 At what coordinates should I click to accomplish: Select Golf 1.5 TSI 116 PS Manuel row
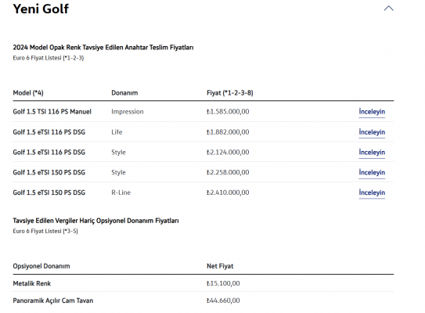(x=203, y=112)
